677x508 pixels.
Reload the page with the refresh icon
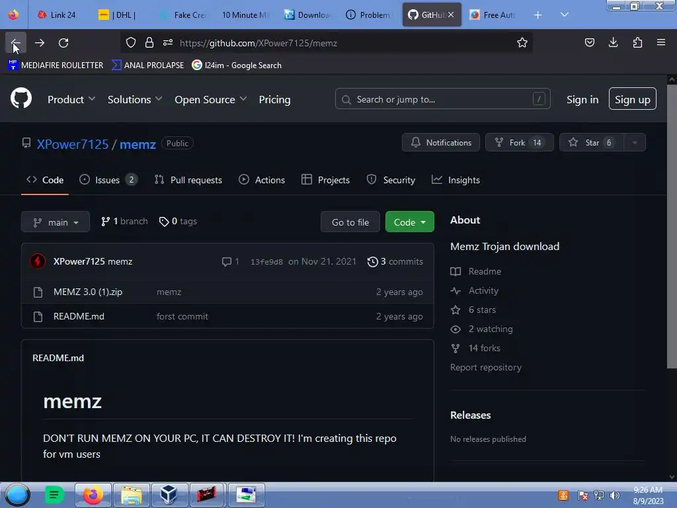[63, 43]
